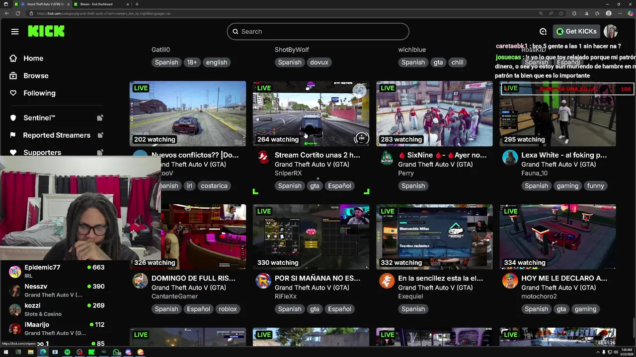
Task: Click RiFleXx channel avatar
Action: (x=263, y=281)
